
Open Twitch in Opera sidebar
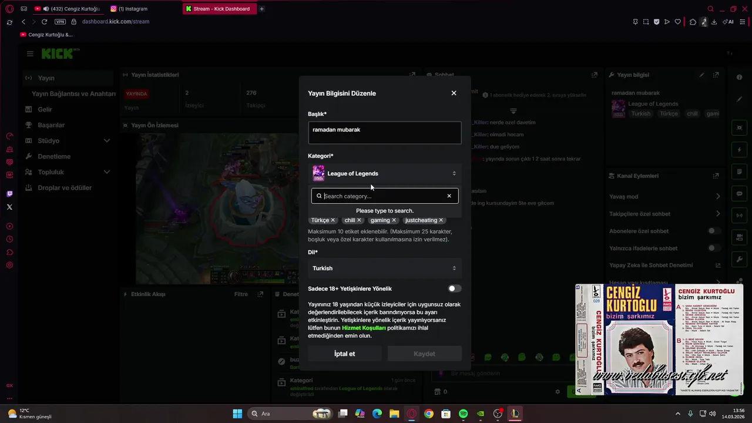click(9, 194)
